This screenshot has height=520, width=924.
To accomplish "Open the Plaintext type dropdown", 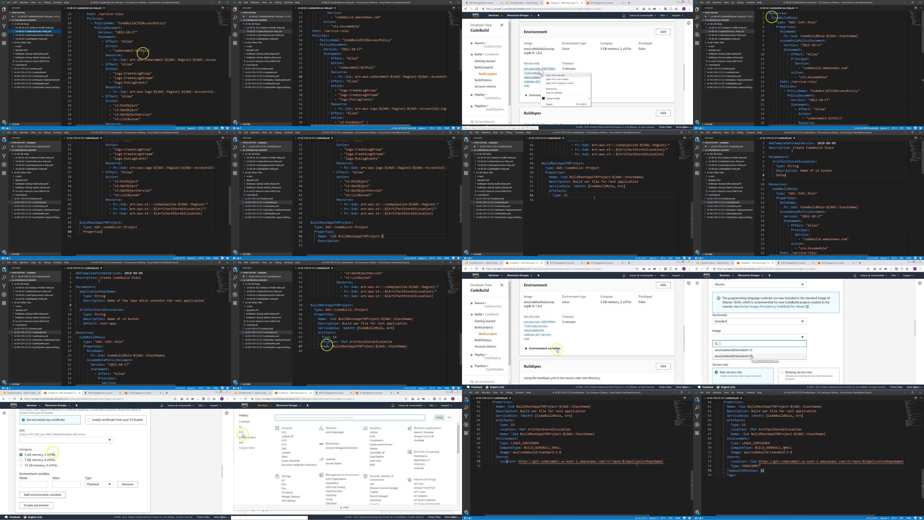I will tap(99, 484).
